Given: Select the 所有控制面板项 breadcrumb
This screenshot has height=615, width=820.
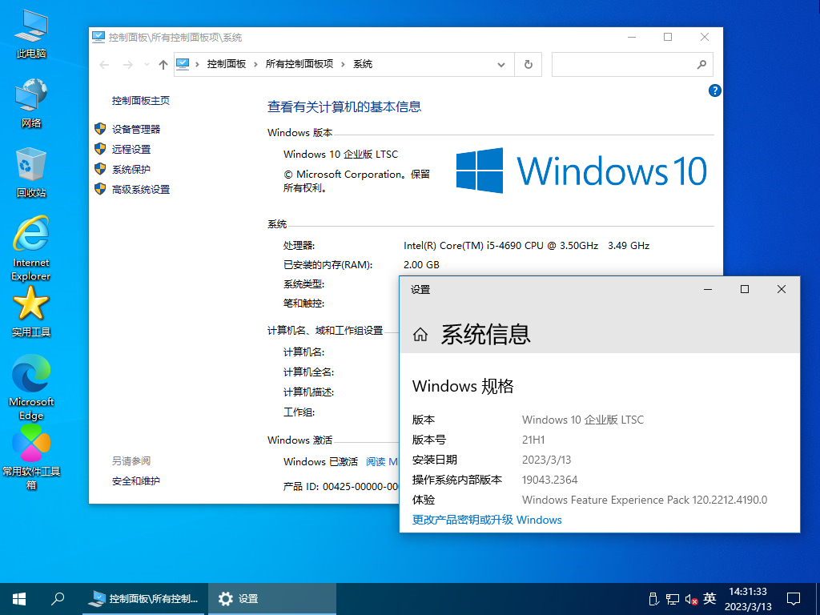Looking at the screenshot, I should tap(299, 64).
